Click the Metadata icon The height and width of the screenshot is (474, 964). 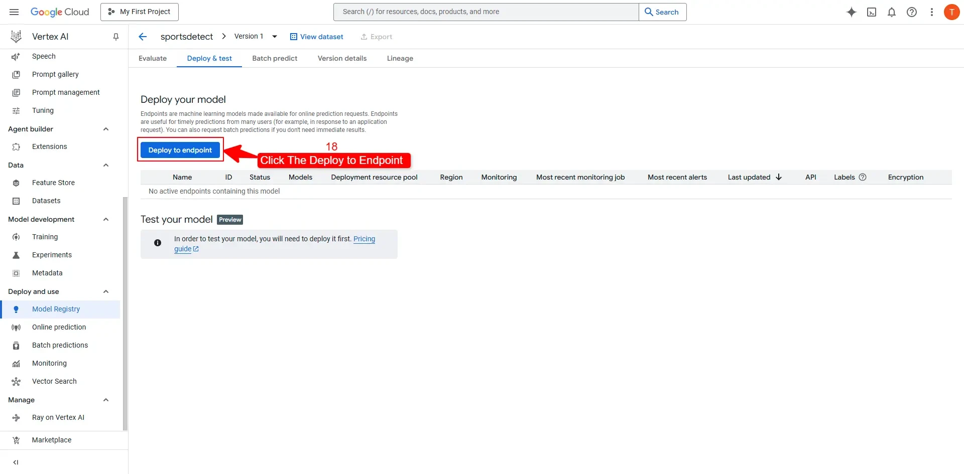tap(16, 273)
